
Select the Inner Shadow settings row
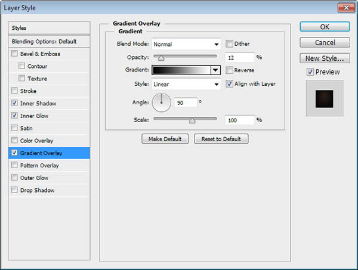(x=49, y=103)
